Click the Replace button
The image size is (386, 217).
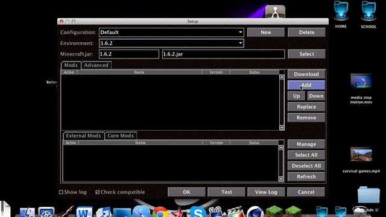coord(306,107)
